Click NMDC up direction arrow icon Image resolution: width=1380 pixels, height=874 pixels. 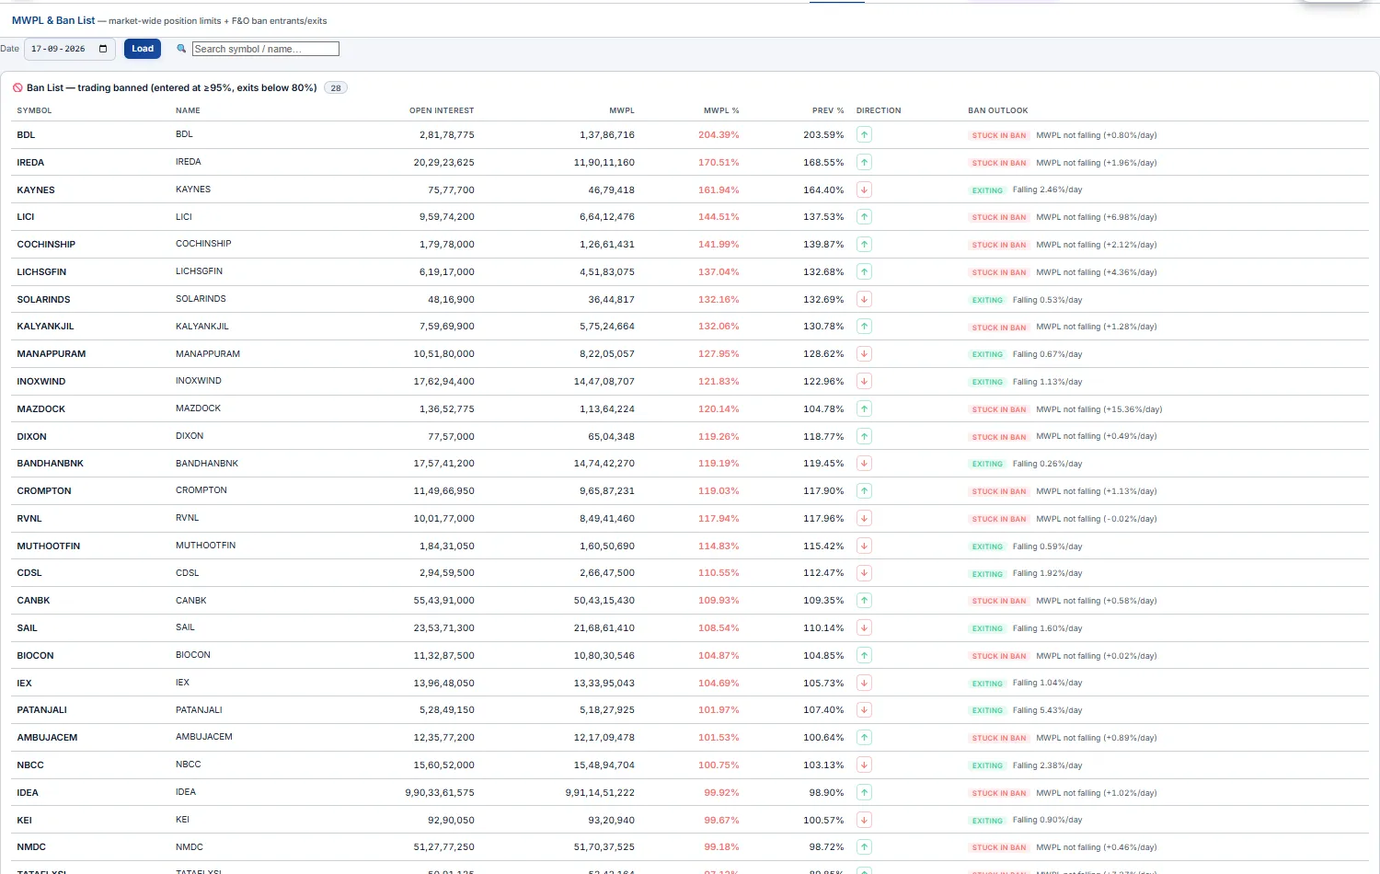click(864, 847)
